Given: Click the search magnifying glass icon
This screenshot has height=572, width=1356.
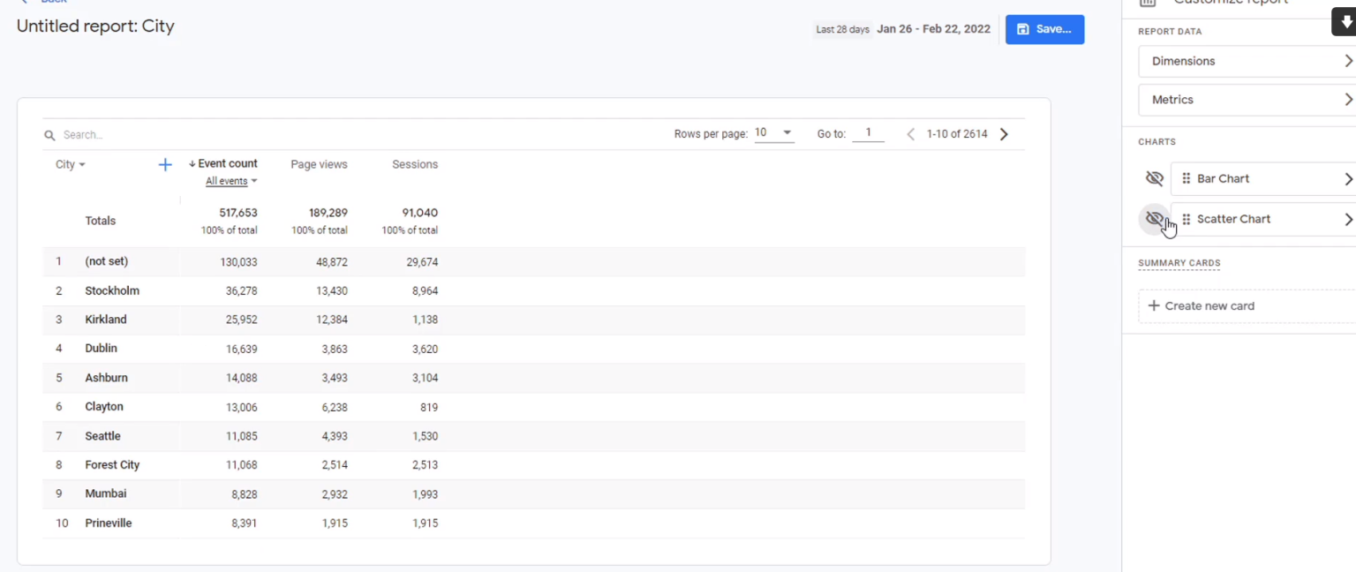Looking at the screenshot, I should [x=49, y=134].
